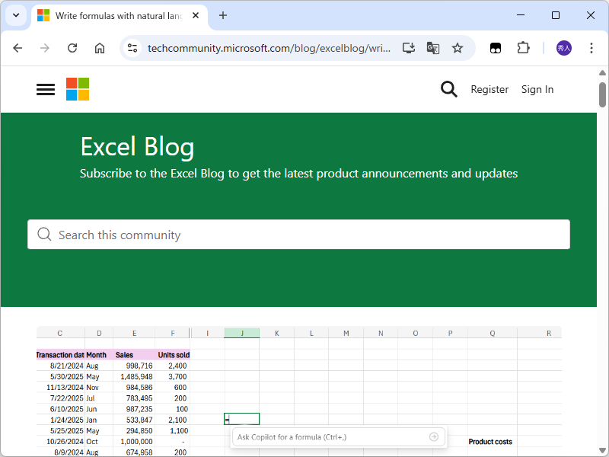Click the Register link
The height and width of the screenshot is (457, 609).
[x=489, y=89]
